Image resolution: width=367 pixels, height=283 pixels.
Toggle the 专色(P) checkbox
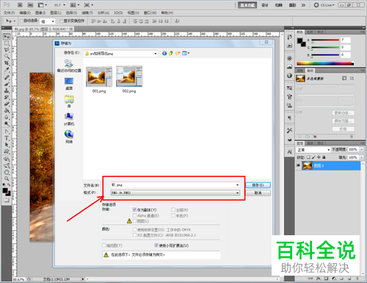(x=173, y=215)
